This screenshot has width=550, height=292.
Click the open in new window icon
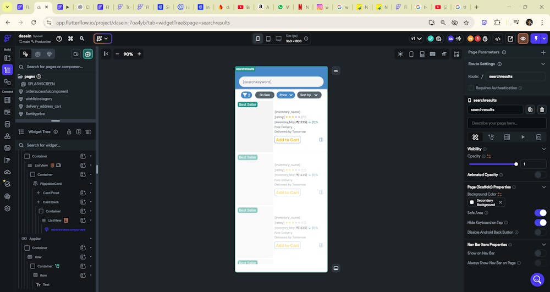(x=510, y=39)
